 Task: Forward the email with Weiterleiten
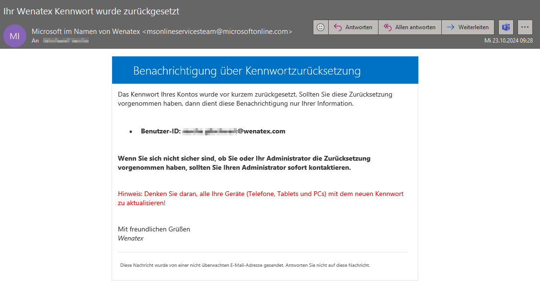[x=468, y=27]
